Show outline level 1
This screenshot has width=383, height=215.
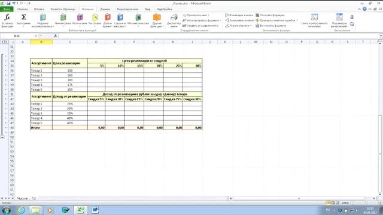(x=2, y=42)
